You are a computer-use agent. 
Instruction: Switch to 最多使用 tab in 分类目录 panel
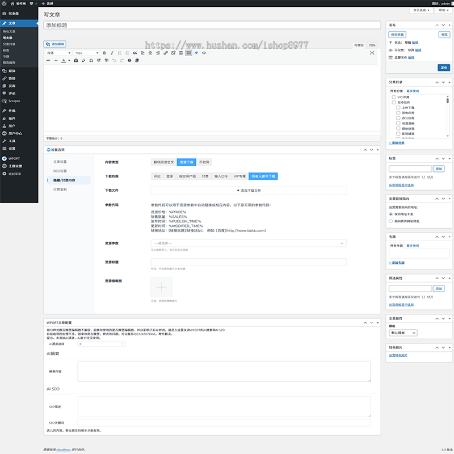[x=413, y=91]
